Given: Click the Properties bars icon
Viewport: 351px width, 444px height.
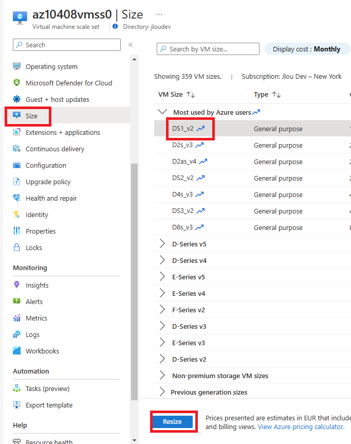Looking at the screenshot, I should click(x=16, y=231).
